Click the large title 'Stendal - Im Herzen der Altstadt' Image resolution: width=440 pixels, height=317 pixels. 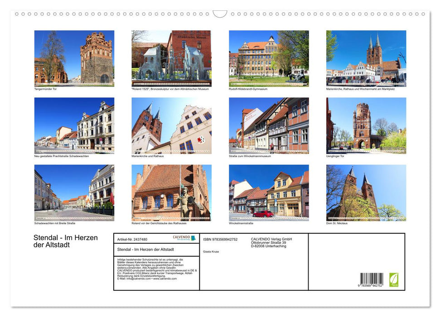[66, 241]
